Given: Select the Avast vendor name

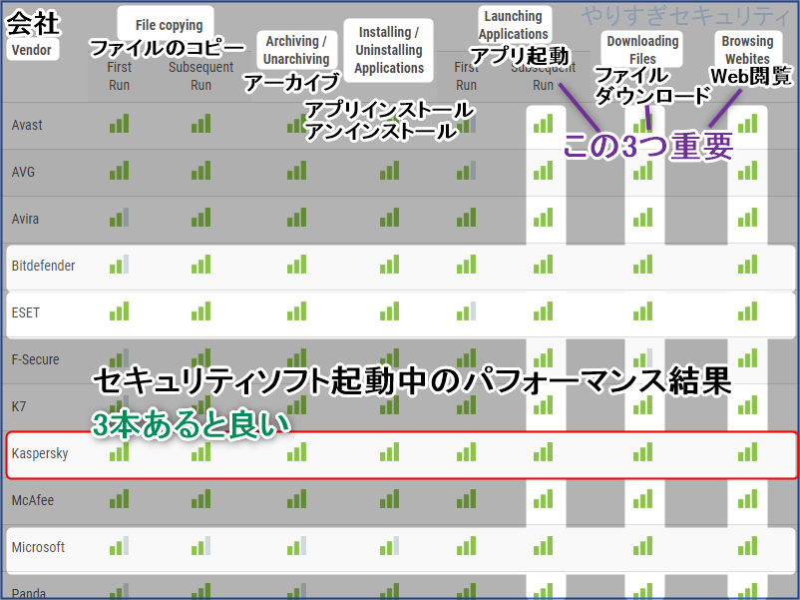Looking at the screenshot, I should pyautogui.click(x=27, y=125).
